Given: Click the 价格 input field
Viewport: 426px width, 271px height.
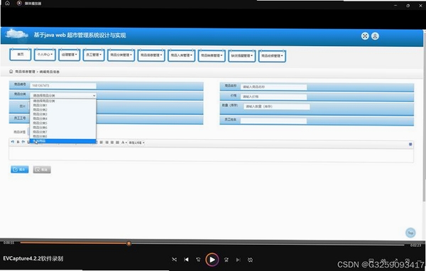Looking at the screenshot, I should 273,96.
